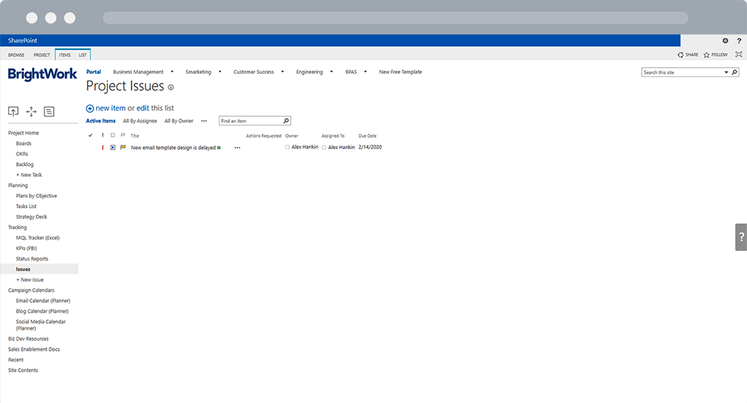Open issue 'New email template design is delayed'

click(x=173, y=148)
